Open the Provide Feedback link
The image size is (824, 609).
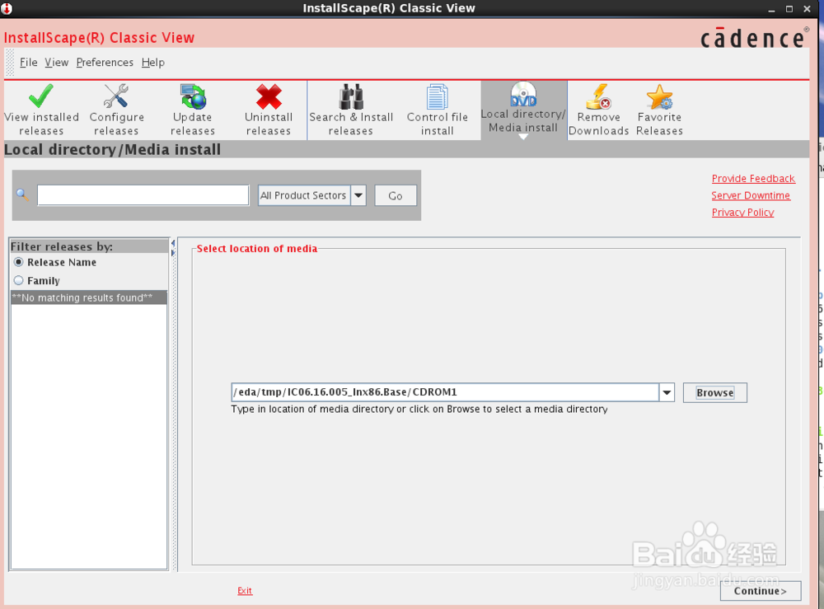click(753, 179)
